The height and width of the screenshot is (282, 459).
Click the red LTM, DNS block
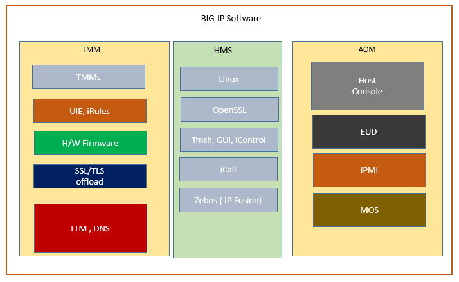[91, 228]
